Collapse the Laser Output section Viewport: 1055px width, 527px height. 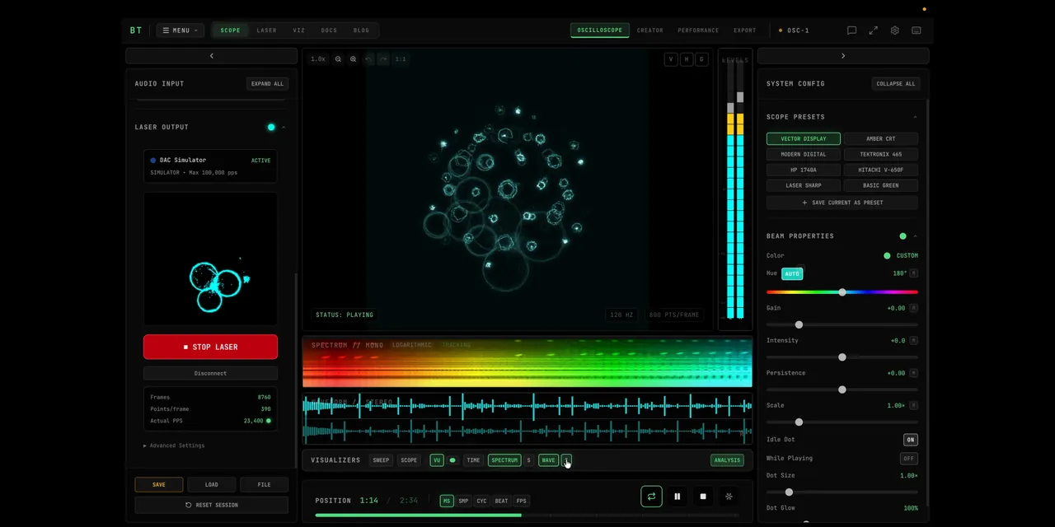(284, 127)
